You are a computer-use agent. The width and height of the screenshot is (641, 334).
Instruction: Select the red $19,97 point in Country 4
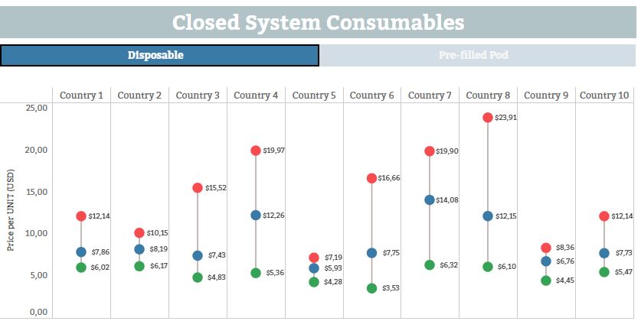coord(256,151)
